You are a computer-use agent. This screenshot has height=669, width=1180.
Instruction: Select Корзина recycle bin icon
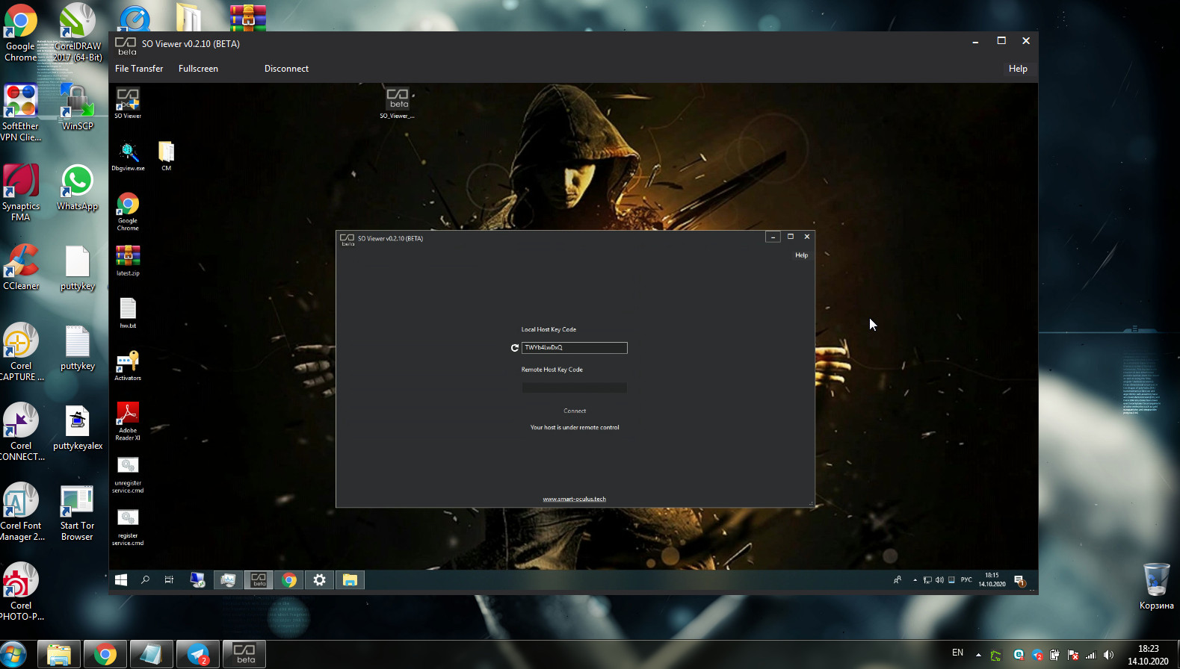click(x=1156, y=586)
